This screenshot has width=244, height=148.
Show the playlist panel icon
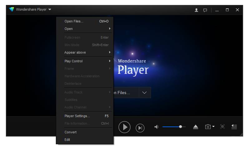point(234,127)
